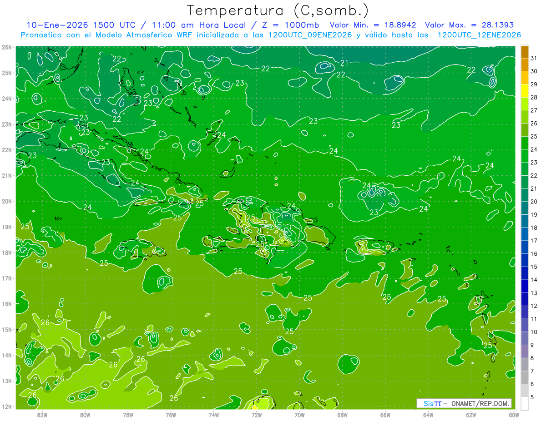Click the color scale value 31

(x=534, y=58)
